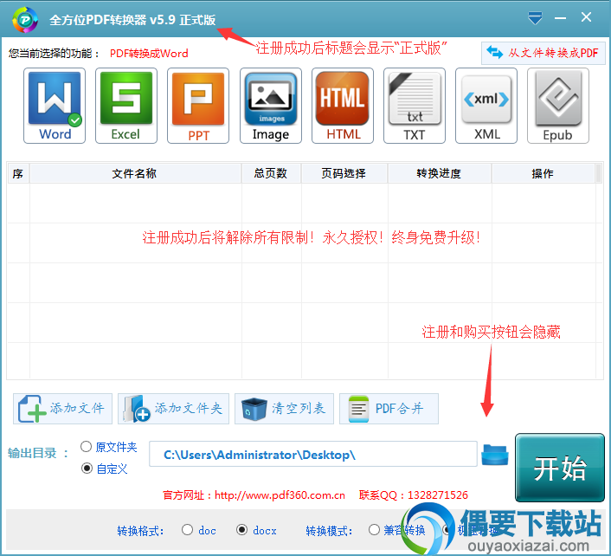611x556 pixels.
Task: Choose the Excel conversion icon
Action: pos(126,106)
